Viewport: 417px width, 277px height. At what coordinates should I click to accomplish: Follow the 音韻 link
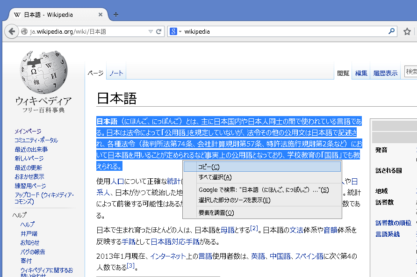coord(331,230)
